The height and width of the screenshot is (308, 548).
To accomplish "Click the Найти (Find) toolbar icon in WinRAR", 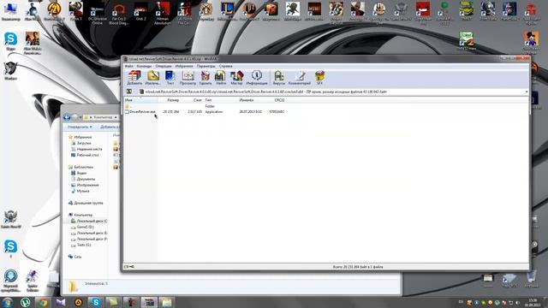I will tap(221, 78).
